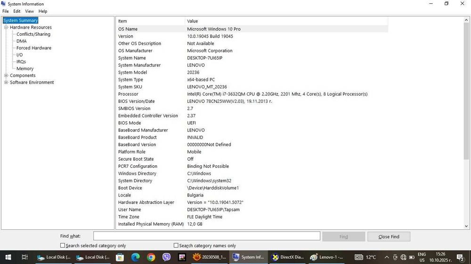Select IRQs in the tree
Viewport: 471px width, 264px height.
coord(21,62)
